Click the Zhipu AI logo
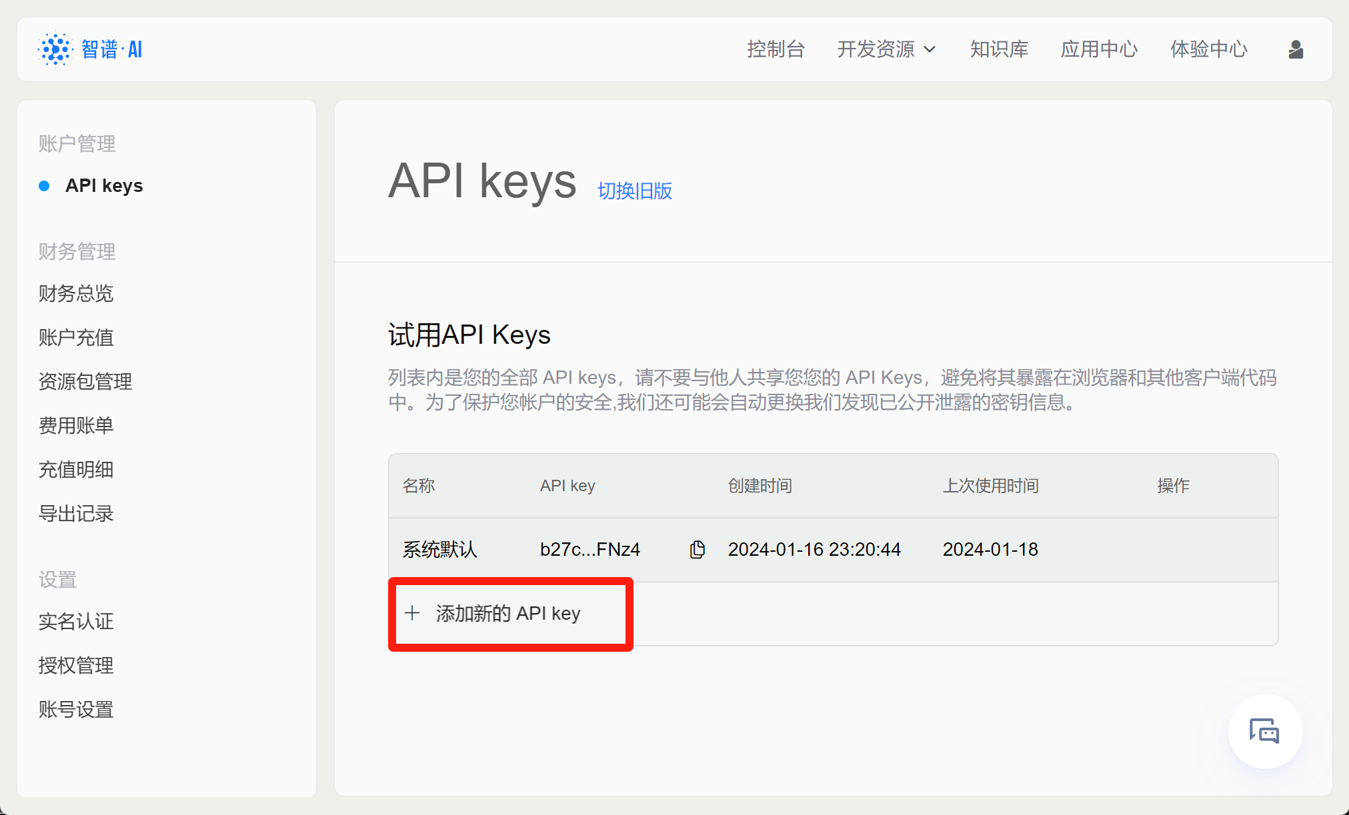1349x815 pixels. point(91,49)
